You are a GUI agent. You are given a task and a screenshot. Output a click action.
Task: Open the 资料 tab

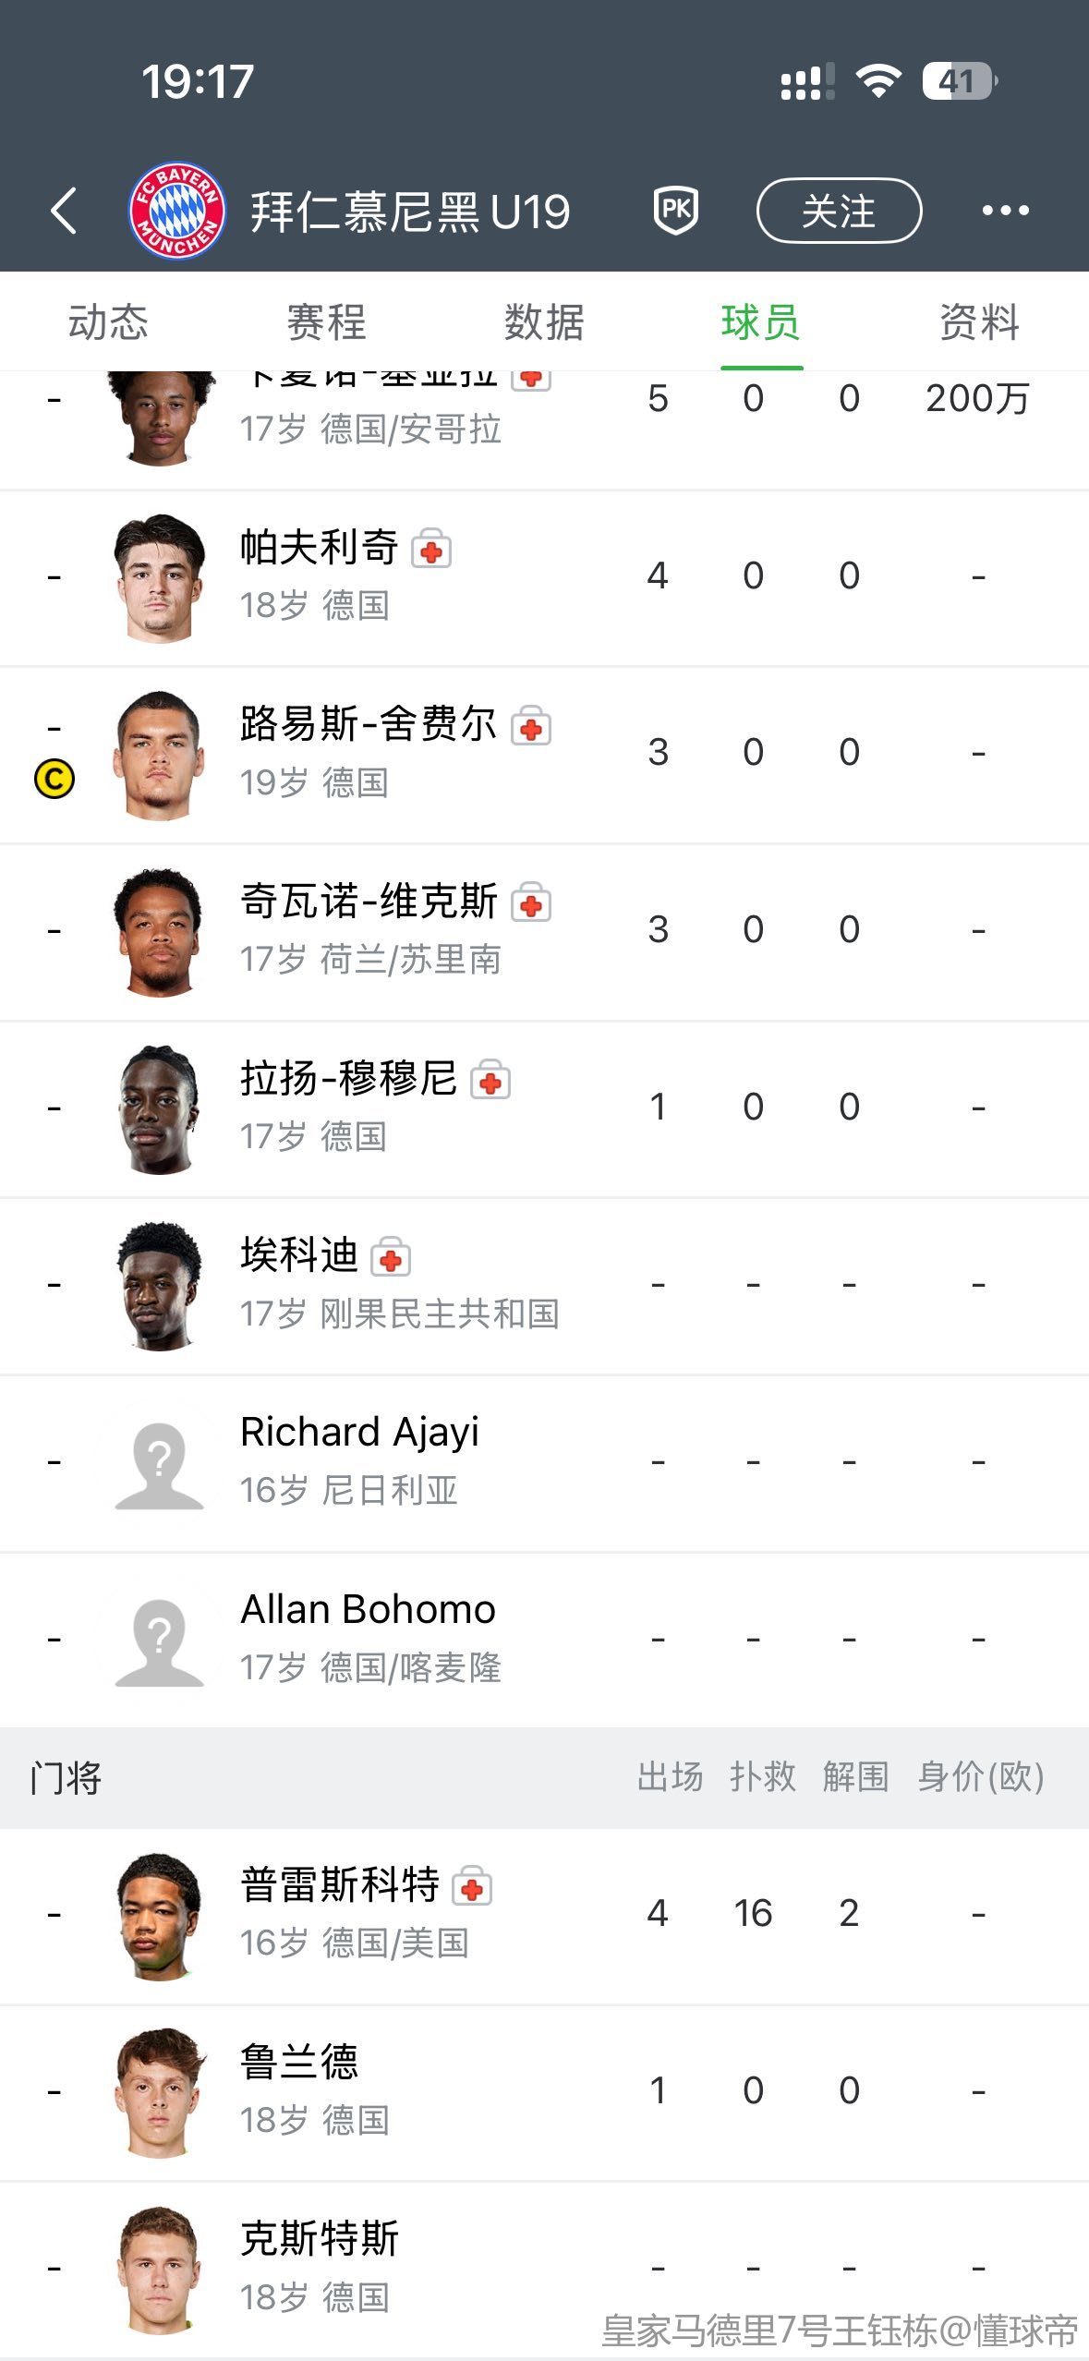pos(979,322)
